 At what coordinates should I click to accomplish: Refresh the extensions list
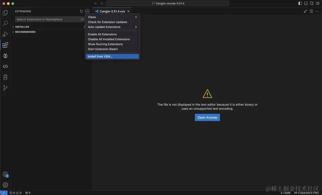(x=81, y=11)
